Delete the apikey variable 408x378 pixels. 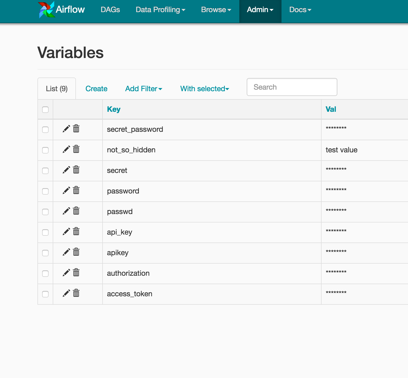click(x=76, y=252)
